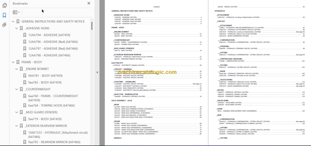311x146 pixels.
Task: Click bookmark icon beside _ENGINE BONNET
Action: coord(21,69)
